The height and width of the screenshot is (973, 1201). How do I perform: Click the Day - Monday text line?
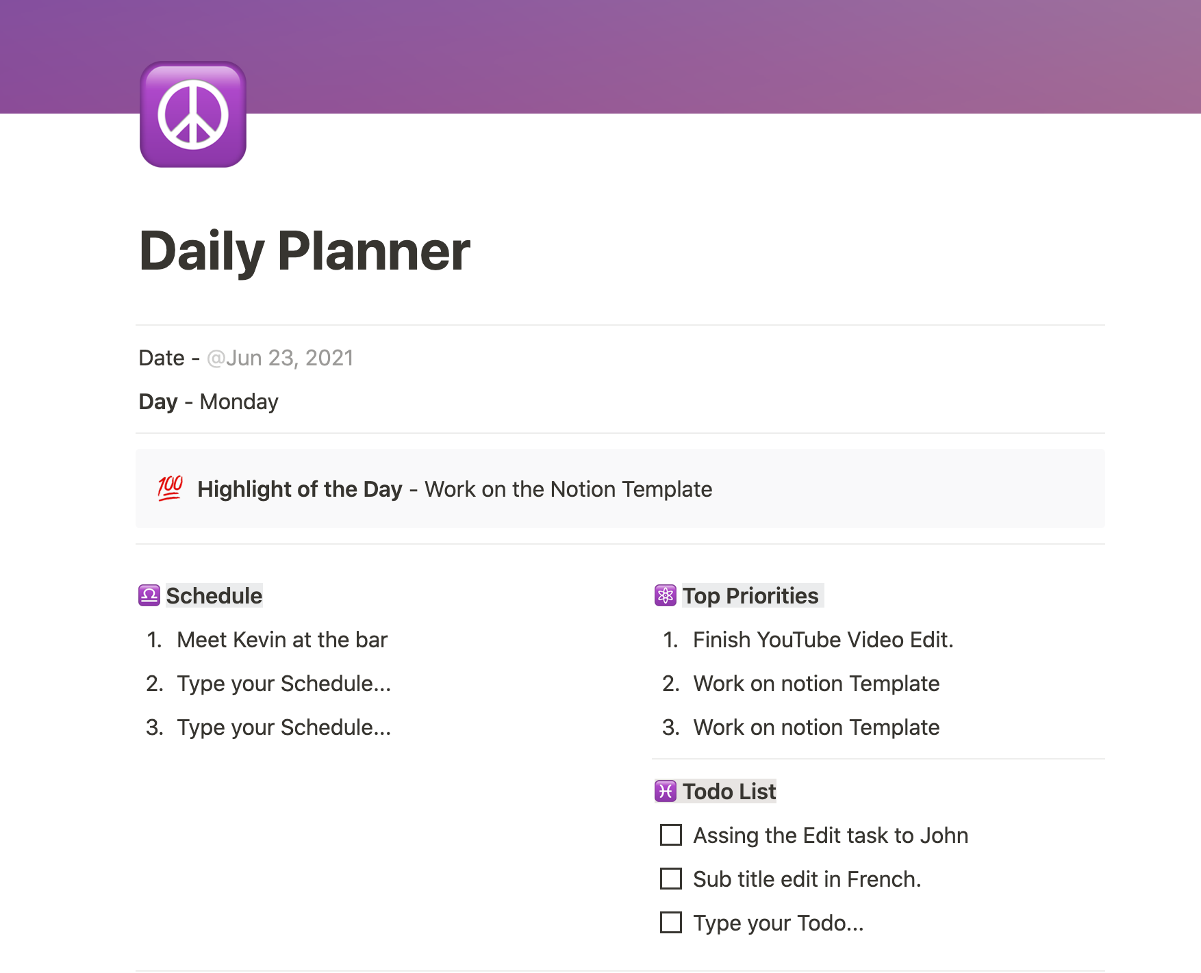click(x=208, y=401)
